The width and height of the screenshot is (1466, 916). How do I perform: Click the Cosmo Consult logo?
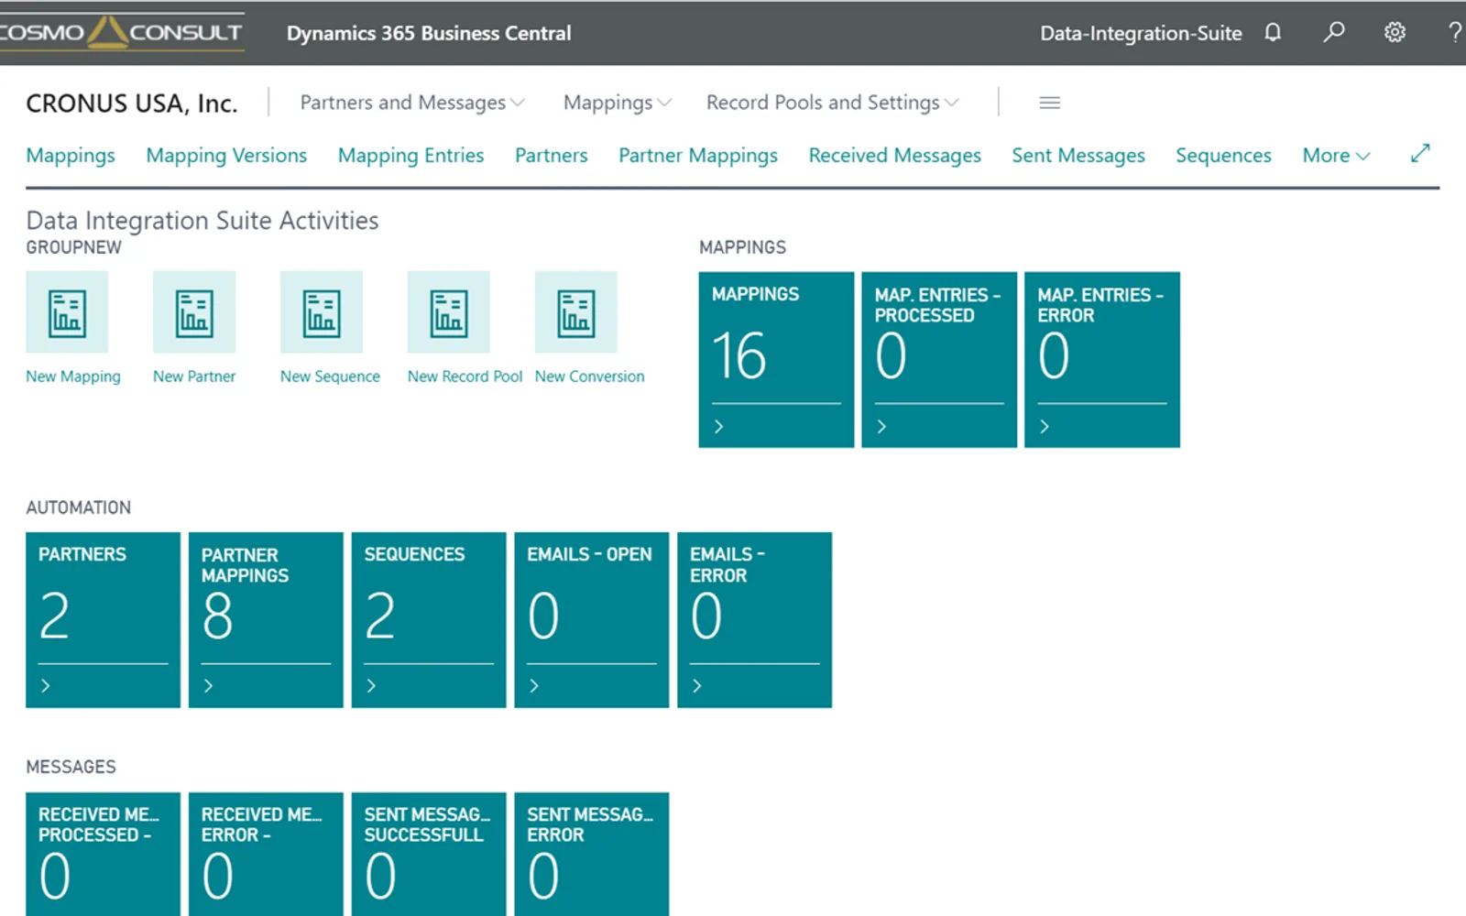click(122, 32)
